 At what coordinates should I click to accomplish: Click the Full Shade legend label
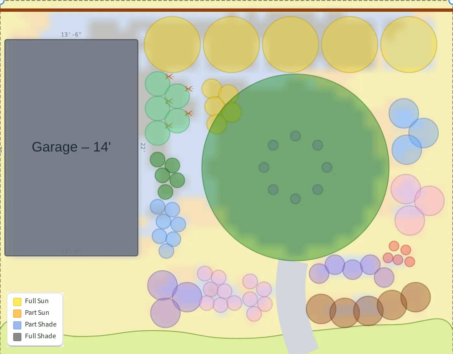[x=40, y=336]
